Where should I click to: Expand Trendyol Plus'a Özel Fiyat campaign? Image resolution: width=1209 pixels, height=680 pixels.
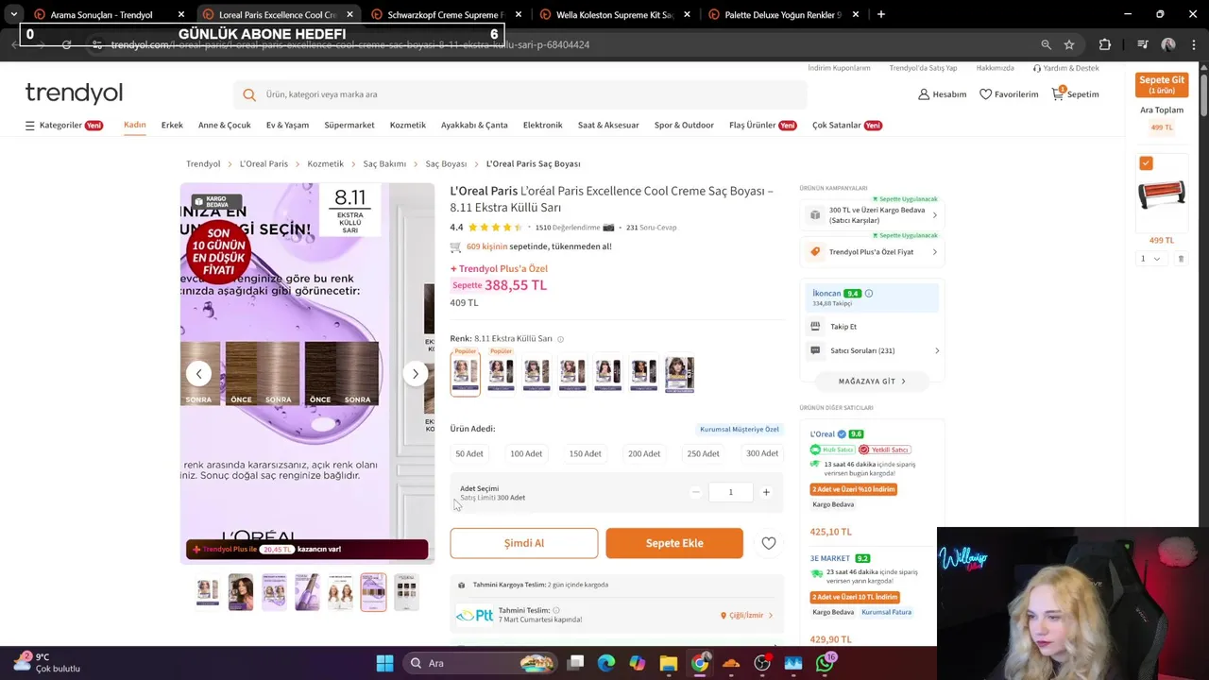pyautogui.click(x=873, y=252)
